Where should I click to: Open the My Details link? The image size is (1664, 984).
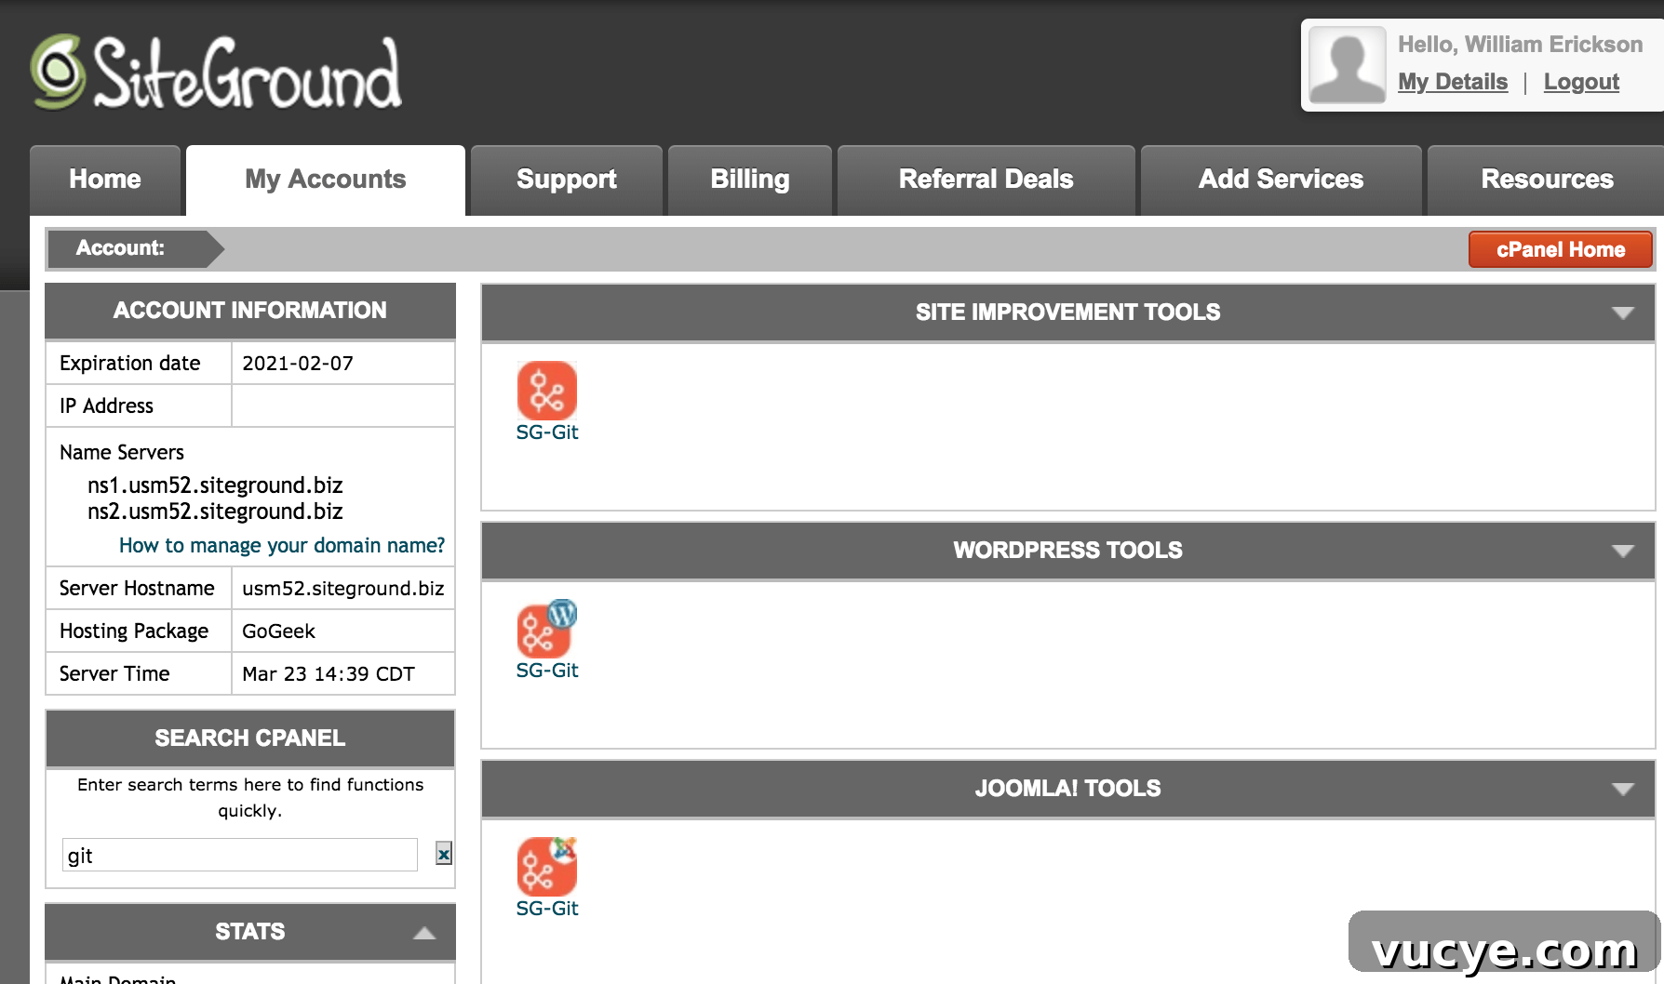pyautogui.click(x=1453, y=82)
